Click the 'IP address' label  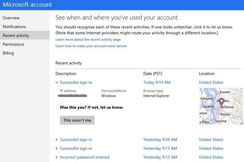coord(68,91)
